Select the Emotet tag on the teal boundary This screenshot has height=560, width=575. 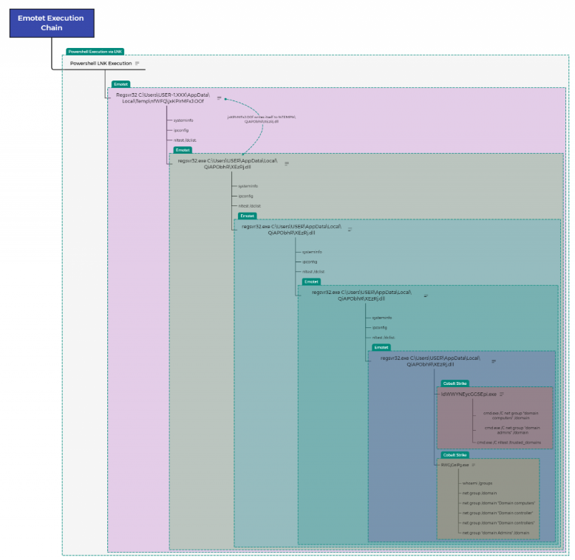[x=311, y=281]
